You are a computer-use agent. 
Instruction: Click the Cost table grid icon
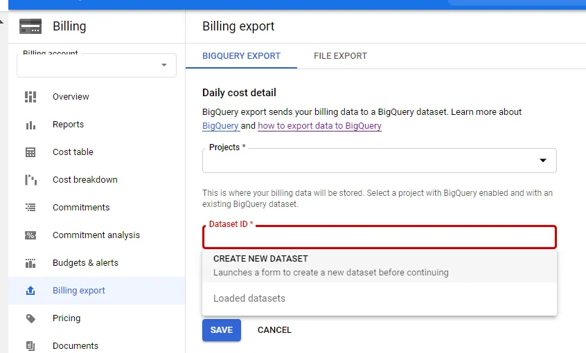30,152
